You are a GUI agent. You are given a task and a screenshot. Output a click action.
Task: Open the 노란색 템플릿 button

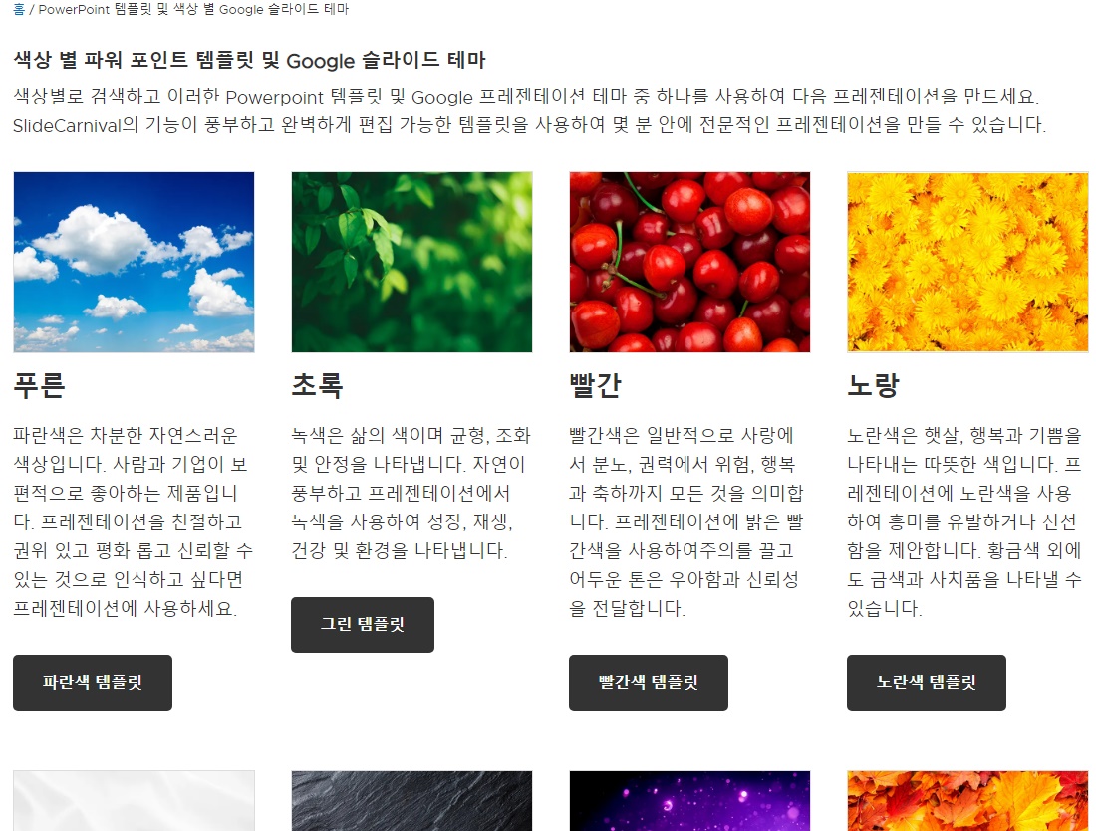926,683
